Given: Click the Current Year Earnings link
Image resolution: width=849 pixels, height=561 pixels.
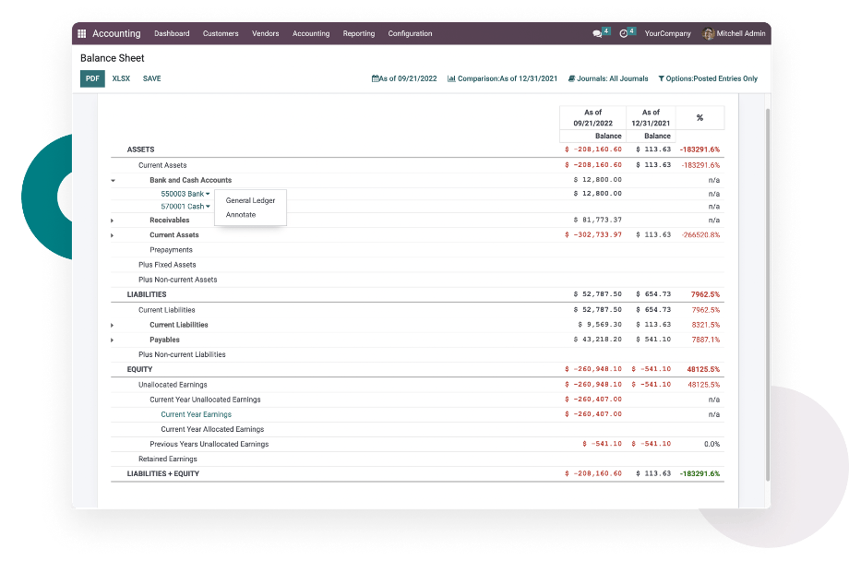Looking at the screenshot, I should [x=196, y=414].
